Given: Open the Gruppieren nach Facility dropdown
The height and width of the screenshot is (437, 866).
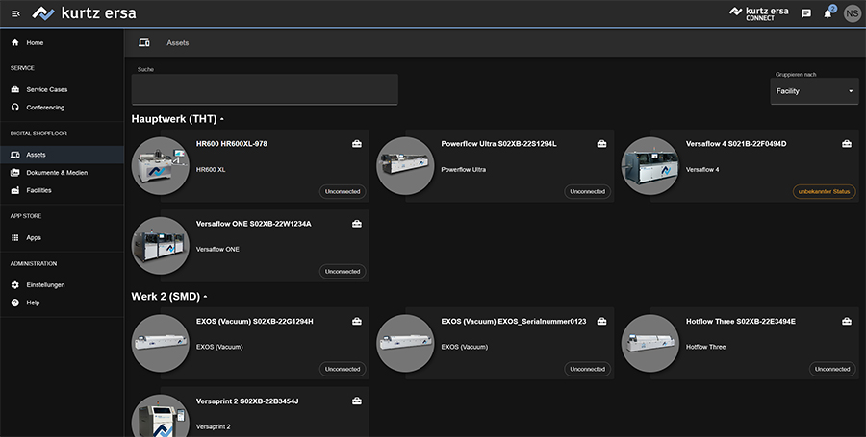Looking at the screenshot, I should [x=814, y=91].
